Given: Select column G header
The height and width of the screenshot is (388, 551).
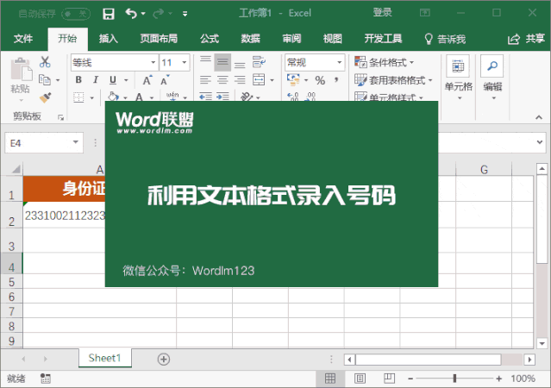Looking at the screenshot, I should [484, 169].
